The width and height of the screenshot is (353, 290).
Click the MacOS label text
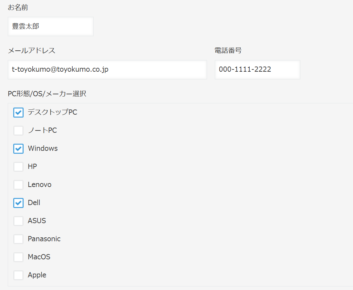pos(39,257)
